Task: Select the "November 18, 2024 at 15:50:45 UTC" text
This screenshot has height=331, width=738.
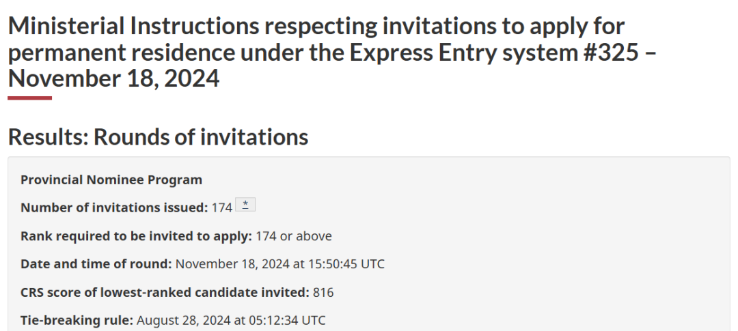Action: 280,263
